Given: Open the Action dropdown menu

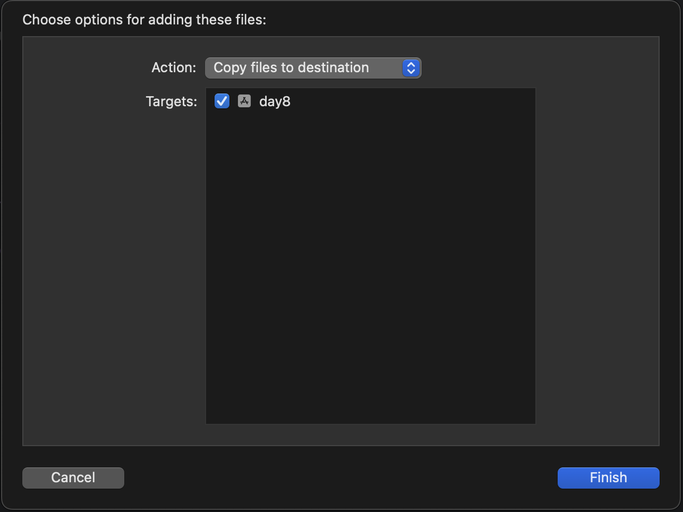Looking at the screenshot, I should [x=313, y=68].
